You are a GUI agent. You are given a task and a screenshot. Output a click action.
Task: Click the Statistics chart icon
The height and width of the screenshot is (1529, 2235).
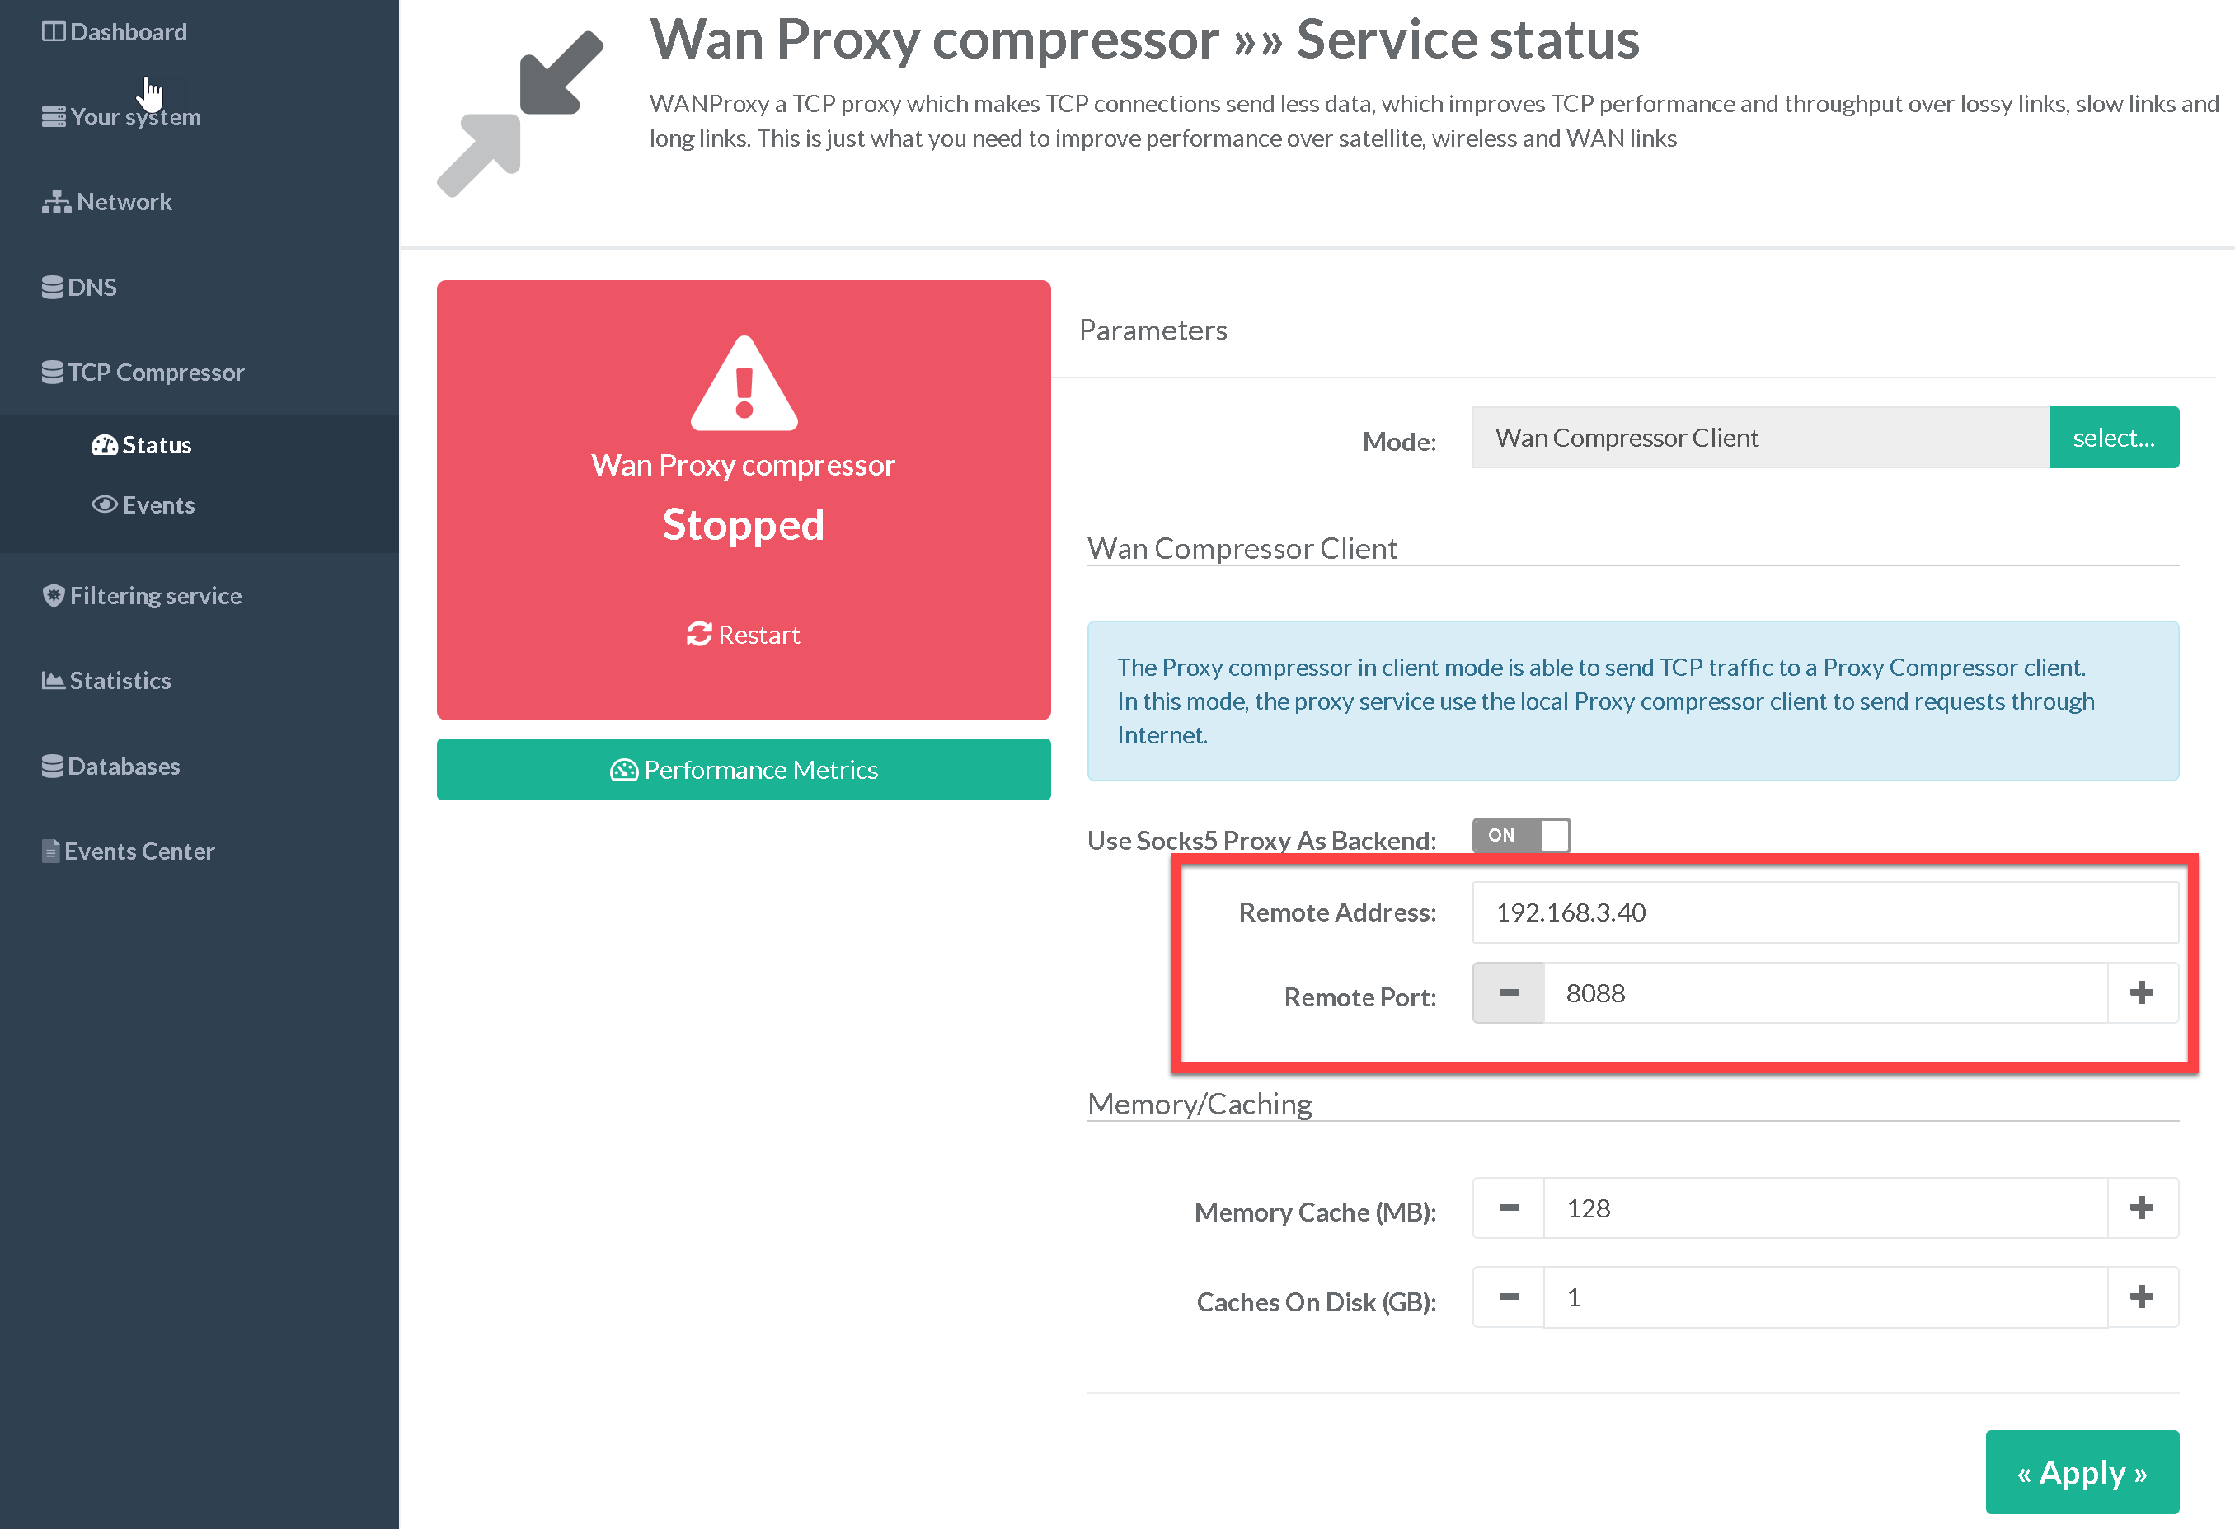point(53,680)
